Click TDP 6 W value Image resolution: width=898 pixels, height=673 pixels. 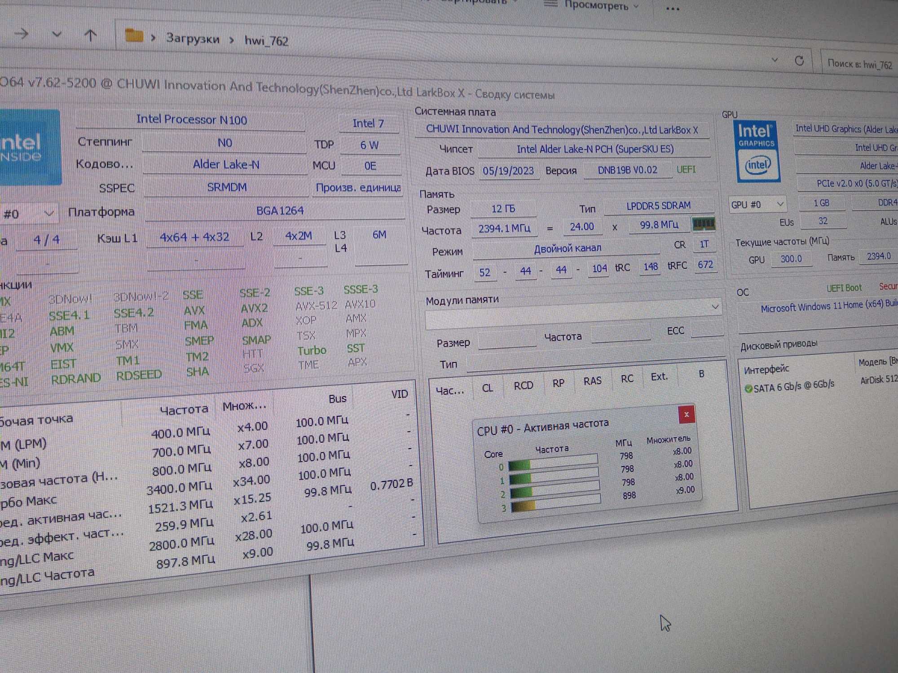click(x=369, y=145)
